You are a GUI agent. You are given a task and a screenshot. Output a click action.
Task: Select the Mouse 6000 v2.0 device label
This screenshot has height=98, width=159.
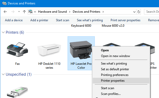tap(113, 26)
